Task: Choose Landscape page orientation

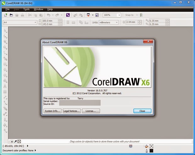Action: 74,23
